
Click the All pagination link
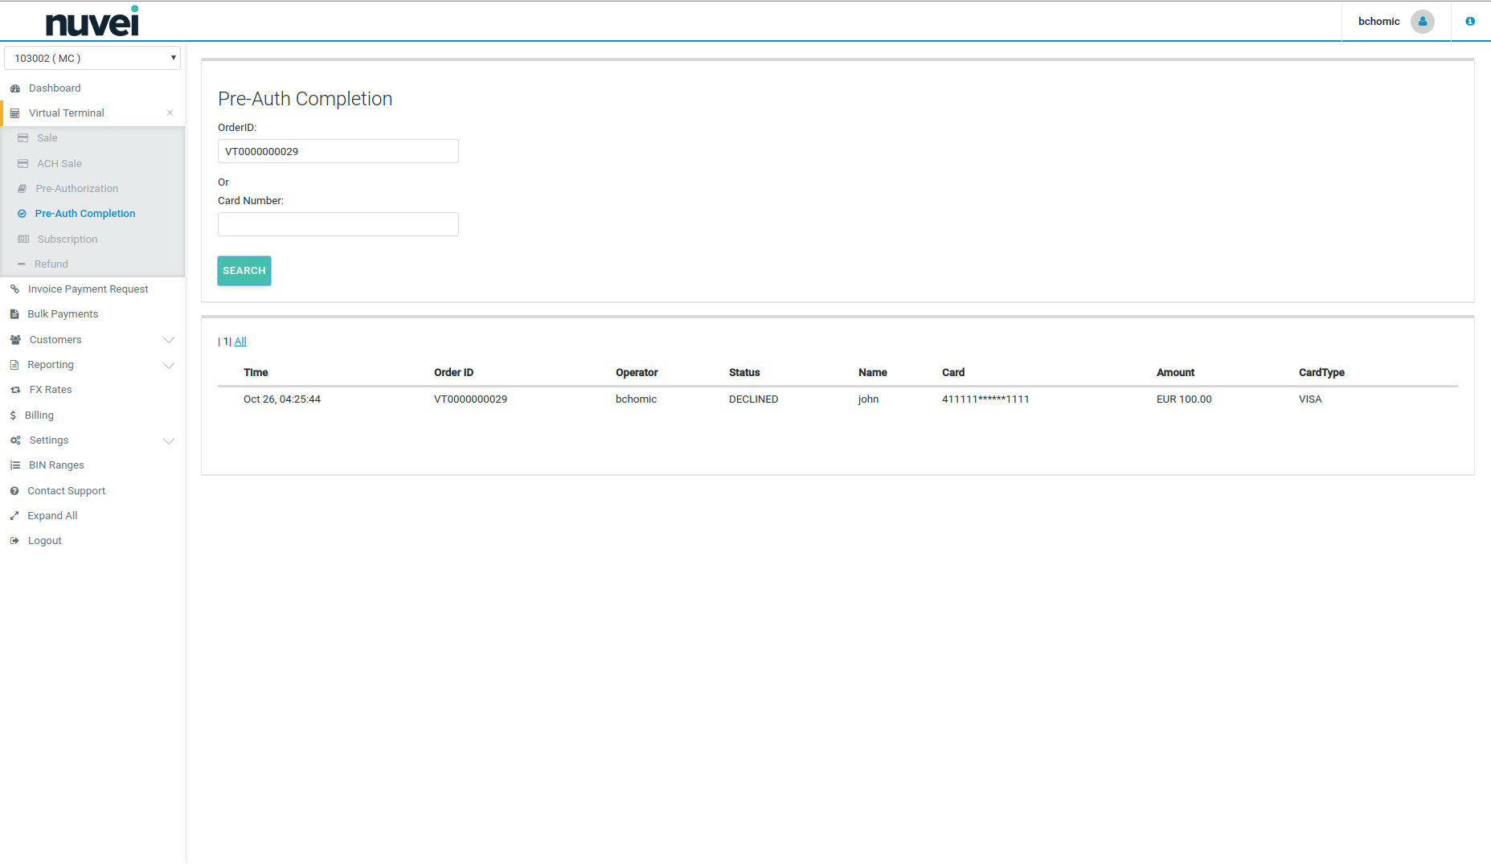click(x=240, y=342)
